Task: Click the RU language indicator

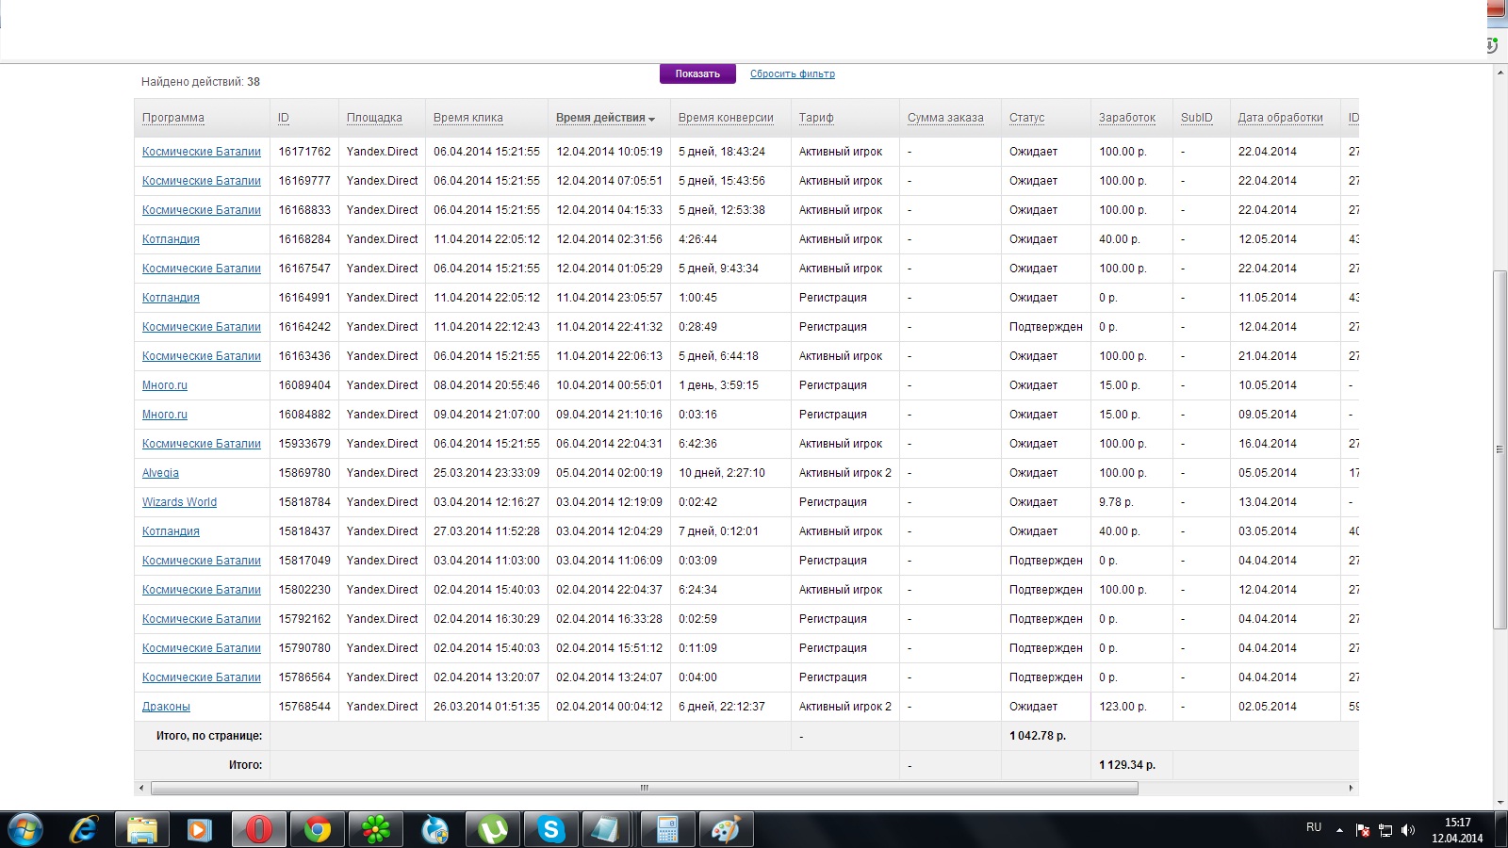Action: (1314, 827)
